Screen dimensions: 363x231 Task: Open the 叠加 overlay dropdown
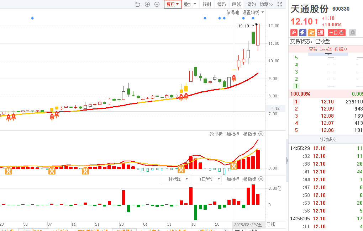point(190,4)
